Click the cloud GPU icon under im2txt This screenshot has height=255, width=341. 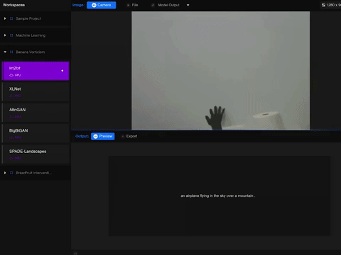(11, 75)
